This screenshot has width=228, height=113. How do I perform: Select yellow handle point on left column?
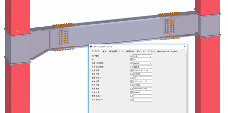coord(17,31)
